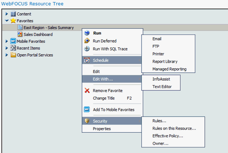Click the Mobile Favorites MF icon

tap(13, 41)
